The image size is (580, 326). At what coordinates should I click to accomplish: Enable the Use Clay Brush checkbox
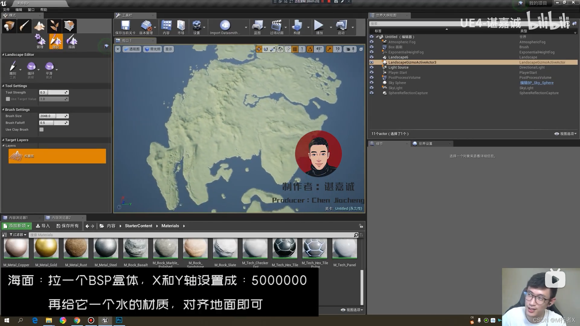tap(41, 129)
